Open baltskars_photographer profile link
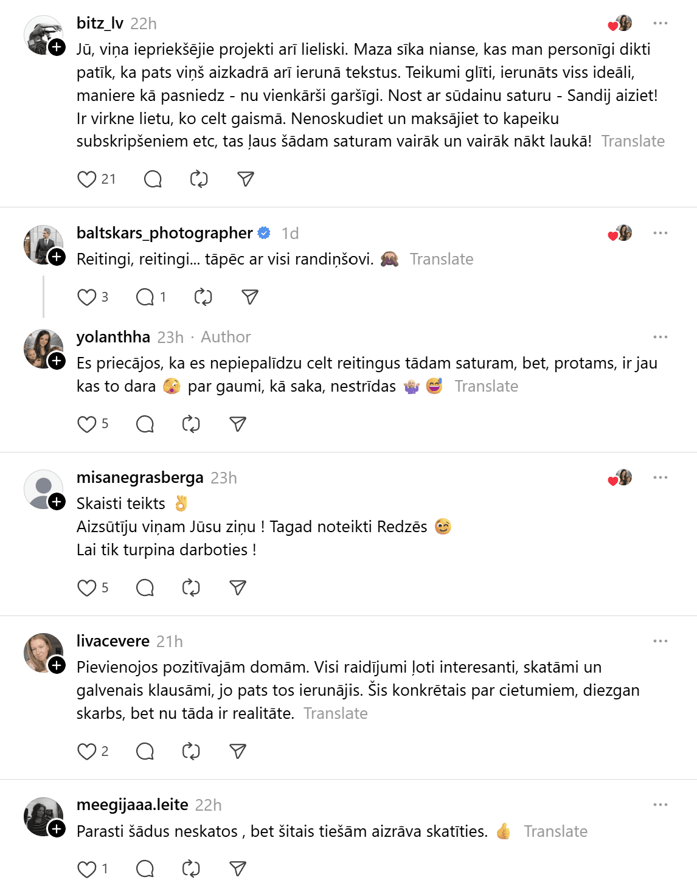 click(164, 234)
